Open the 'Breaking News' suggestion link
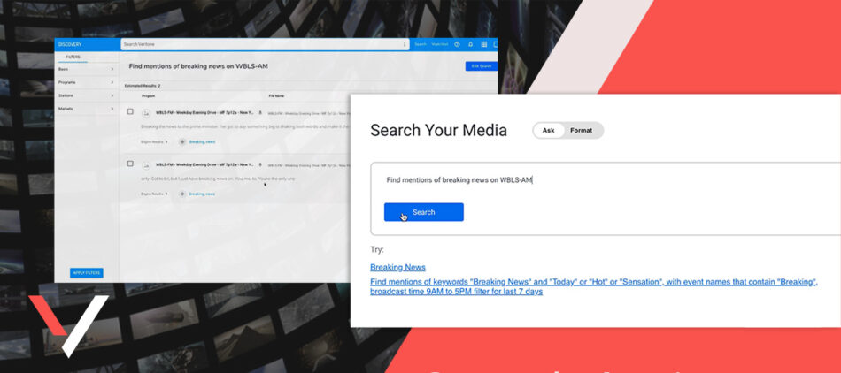Image resolution: width=841 pixels, height=373 pixels. (397, 268)
